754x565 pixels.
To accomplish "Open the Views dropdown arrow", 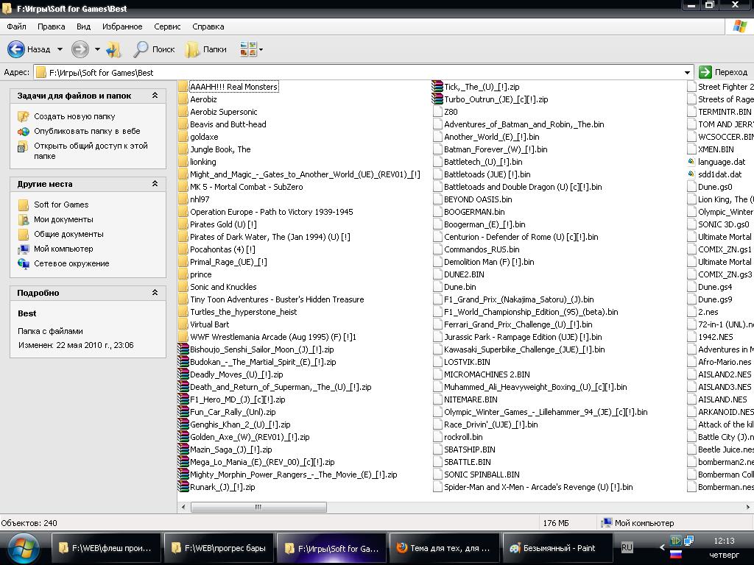I will click(261, 49).
